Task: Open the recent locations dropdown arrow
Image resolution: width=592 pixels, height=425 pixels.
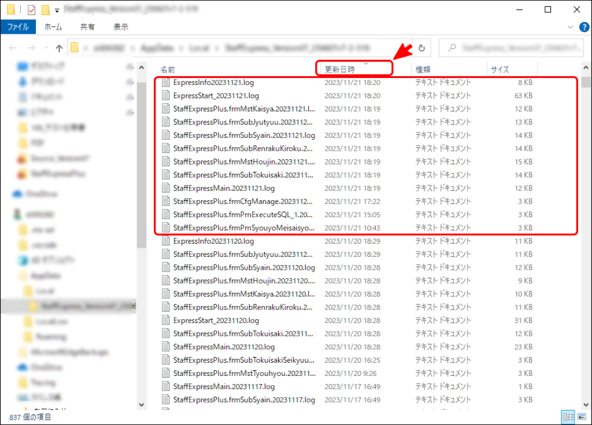Action: tap(46, 48)
